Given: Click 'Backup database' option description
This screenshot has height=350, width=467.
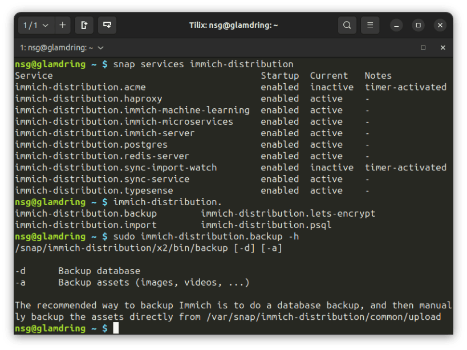Looking at the screenshot, I should tap(99, 271).
